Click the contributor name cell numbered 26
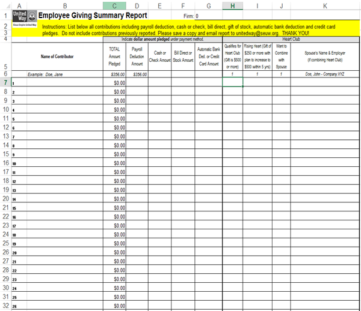The image size is (361, 311). (65, 306)
